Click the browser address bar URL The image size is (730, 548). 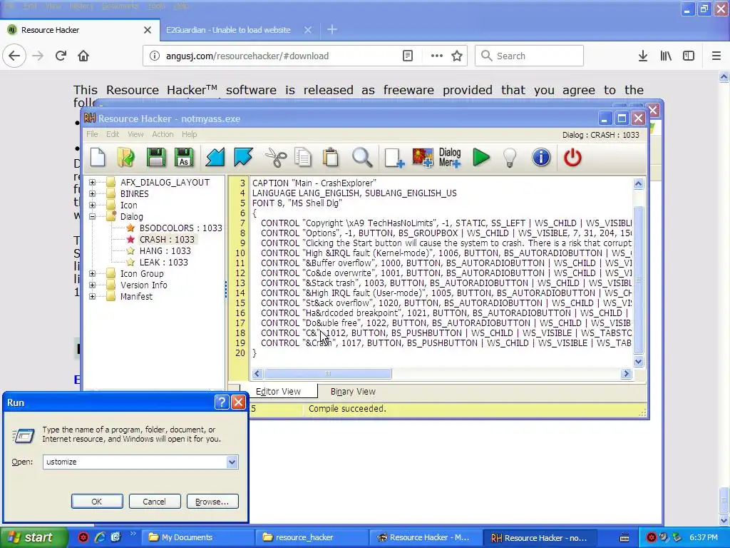point(247,56)
